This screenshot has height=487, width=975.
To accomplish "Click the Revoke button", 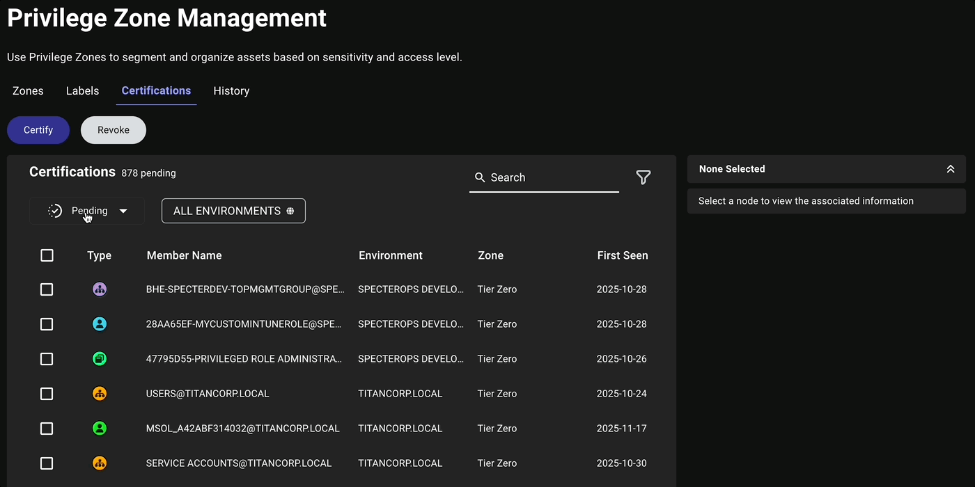I will [113, 129].
